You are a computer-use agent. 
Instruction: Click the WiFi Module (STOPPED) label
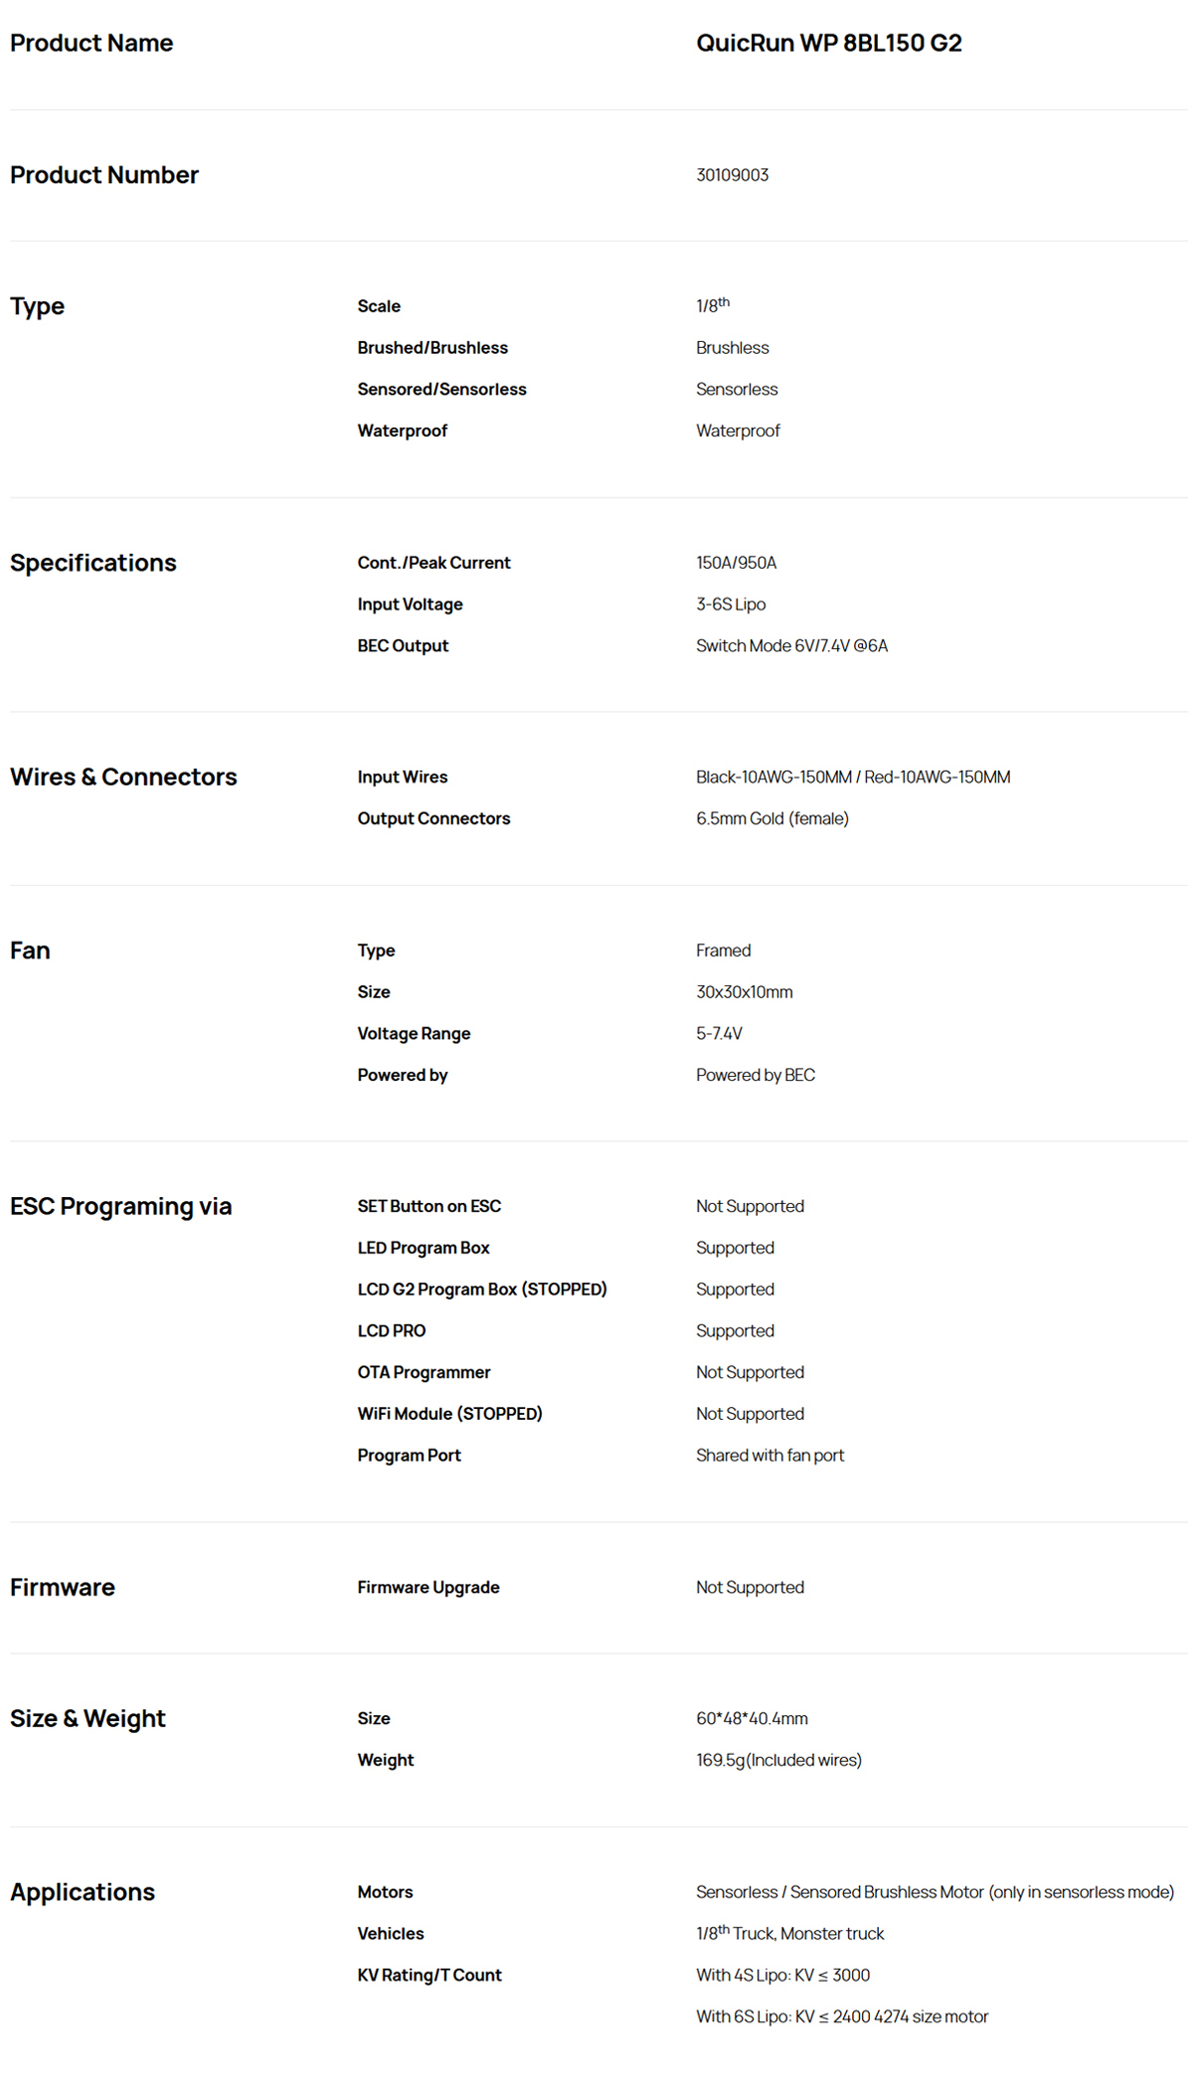click(x=449, y=1414)
